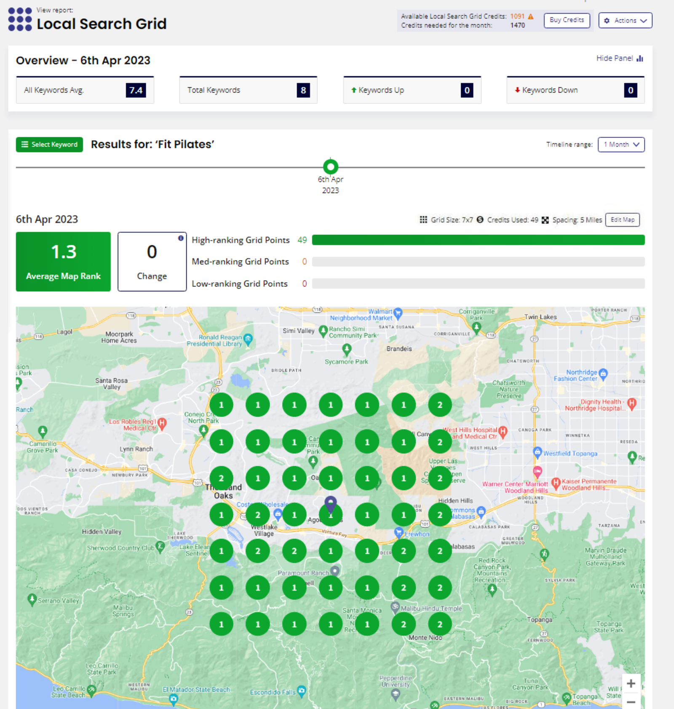Click the Buy Credits button
The image size is (674, 709).
pos(567,20)
